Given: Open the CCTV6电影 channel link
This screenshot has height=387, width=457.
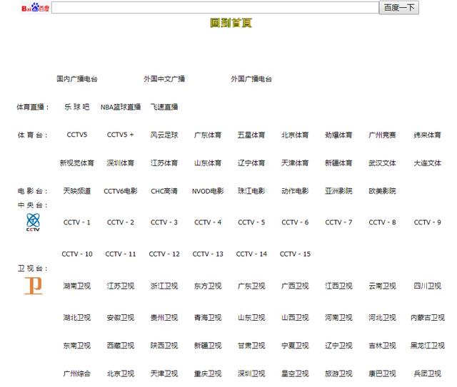Looking at the screenshot, I should click(121, 191).
